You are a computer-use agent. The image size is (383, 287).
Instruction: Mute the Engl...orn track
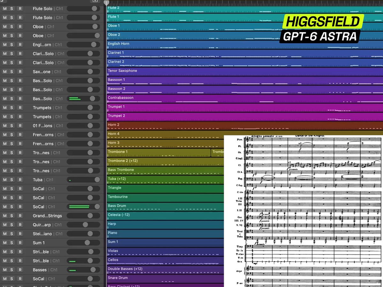click(5, 45)
